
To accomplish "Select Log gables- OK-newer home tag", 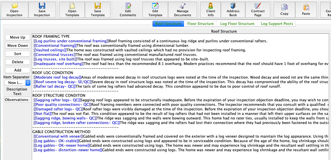I will [x=61, y=145].
